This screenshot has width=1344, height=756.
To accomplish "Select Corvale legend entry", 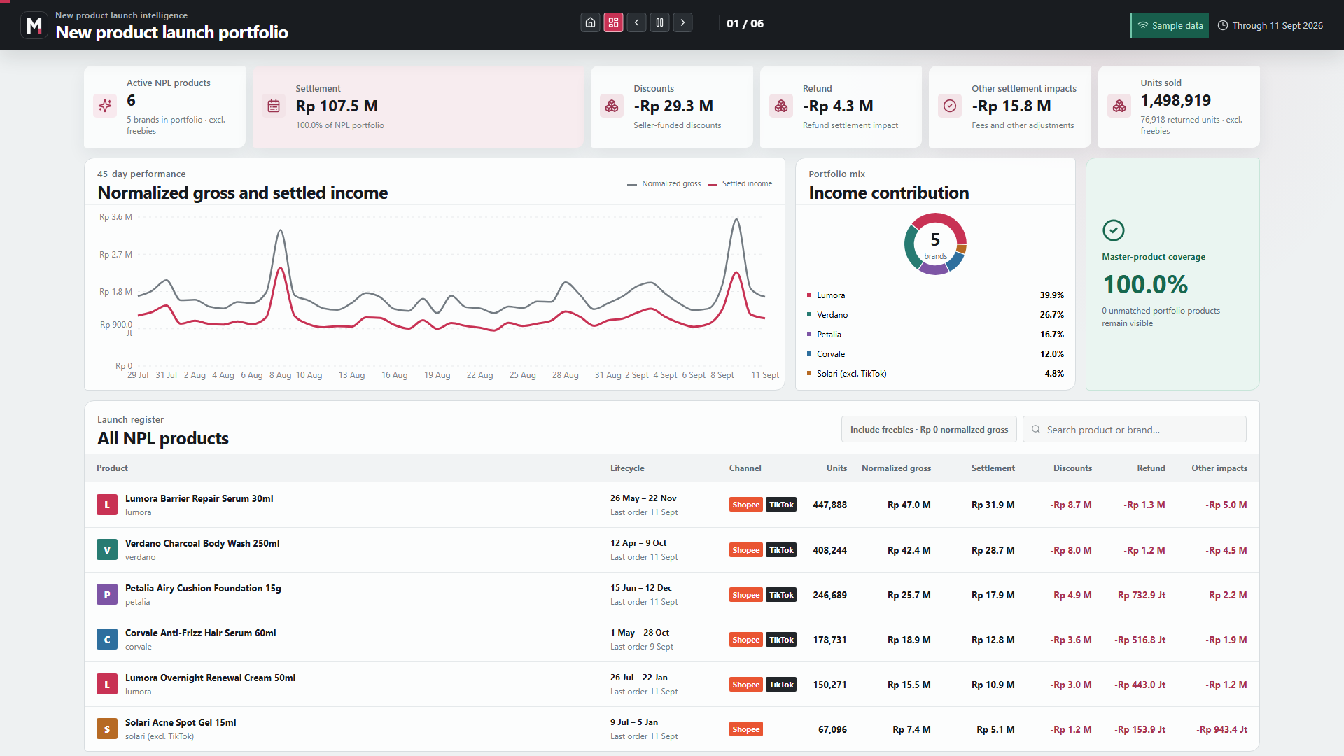I will point(935,354).
